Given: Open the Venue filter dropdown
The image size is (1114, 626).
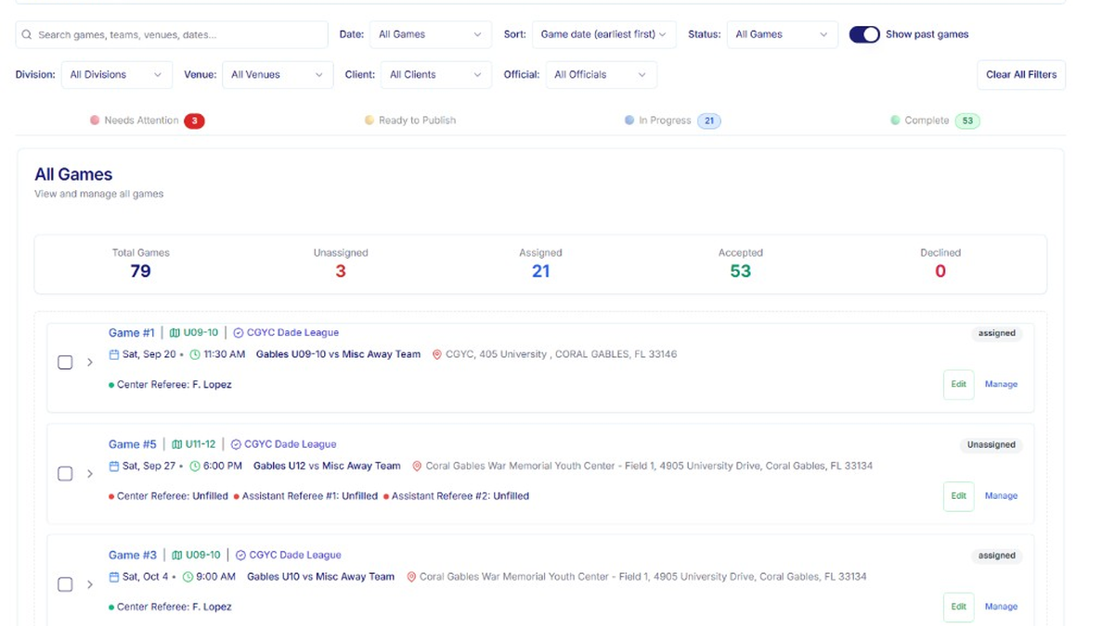Looking at the screenshot, I should tap(278, 75).
